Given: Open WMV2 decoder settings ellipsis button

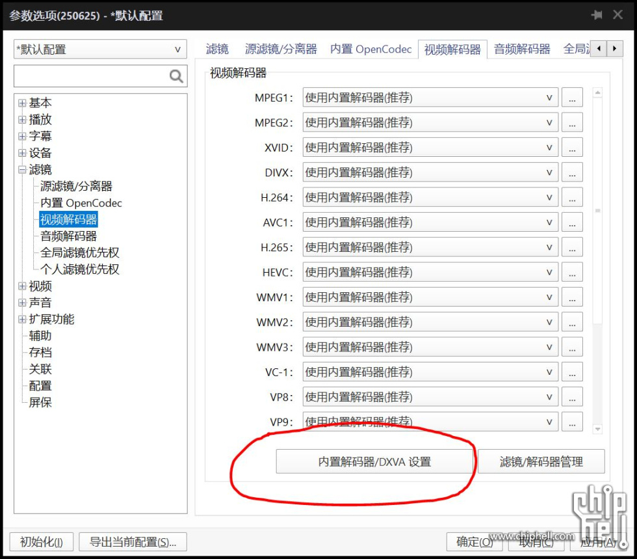Looking at the screenshot, I should [x=572, y=322].
